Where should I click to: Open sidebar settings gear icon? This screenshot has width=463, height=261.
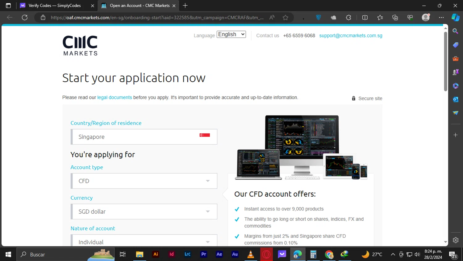pyautogui.click(x=456, y=240)
